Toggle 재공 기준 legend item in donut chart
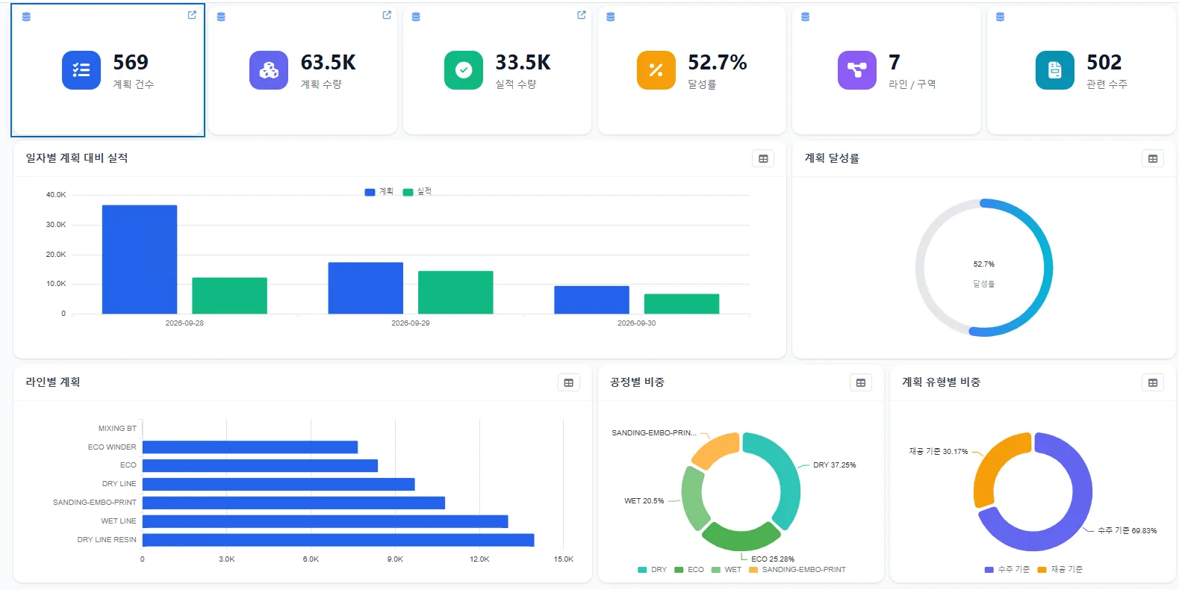The height and width of the screenshot is (590, 1179). tap(1060, 570)
